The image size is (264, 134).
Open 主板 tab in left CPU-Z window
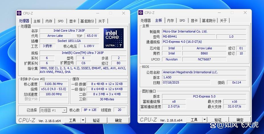(x=37, y=21)
